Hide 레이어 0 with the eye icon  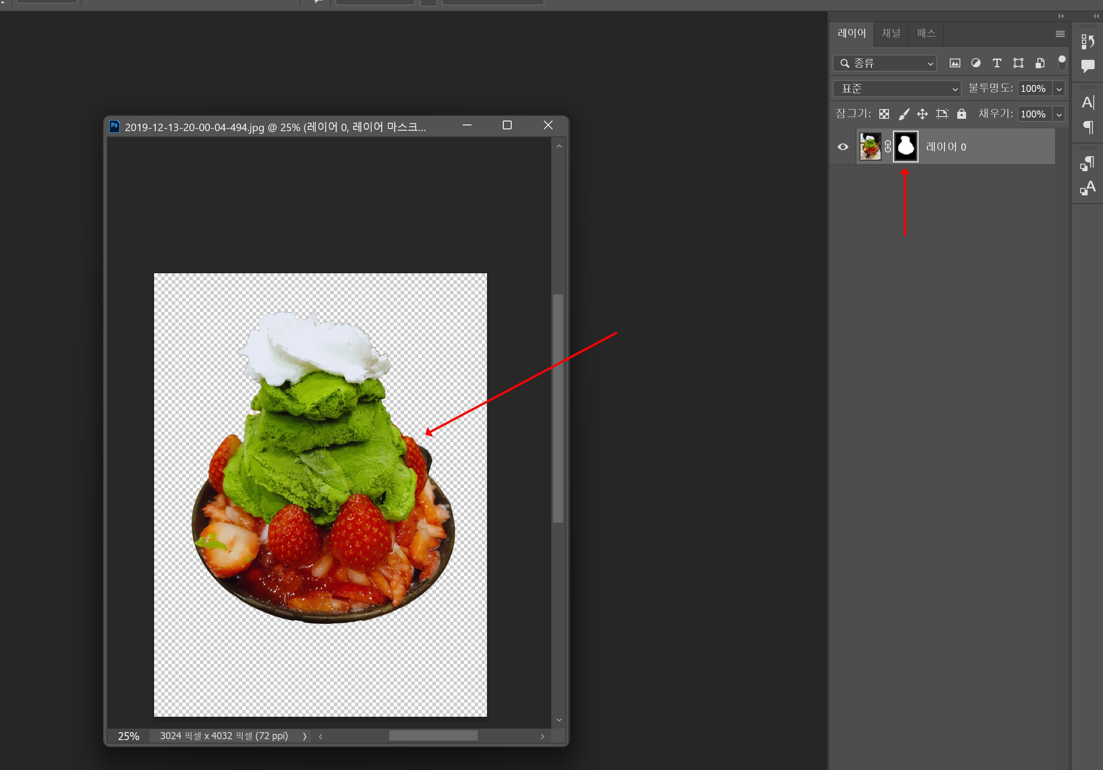[843, 147]
